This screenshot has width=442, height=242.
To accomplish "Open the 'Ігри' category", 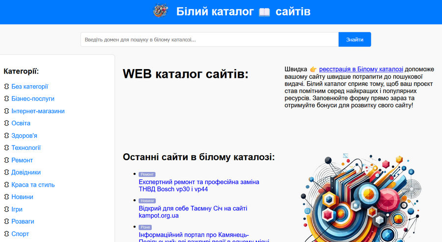I will point(17,209).
